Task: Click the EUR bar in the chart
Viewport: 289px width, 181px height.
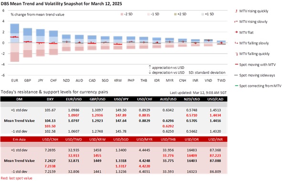Action: (14, 43)
